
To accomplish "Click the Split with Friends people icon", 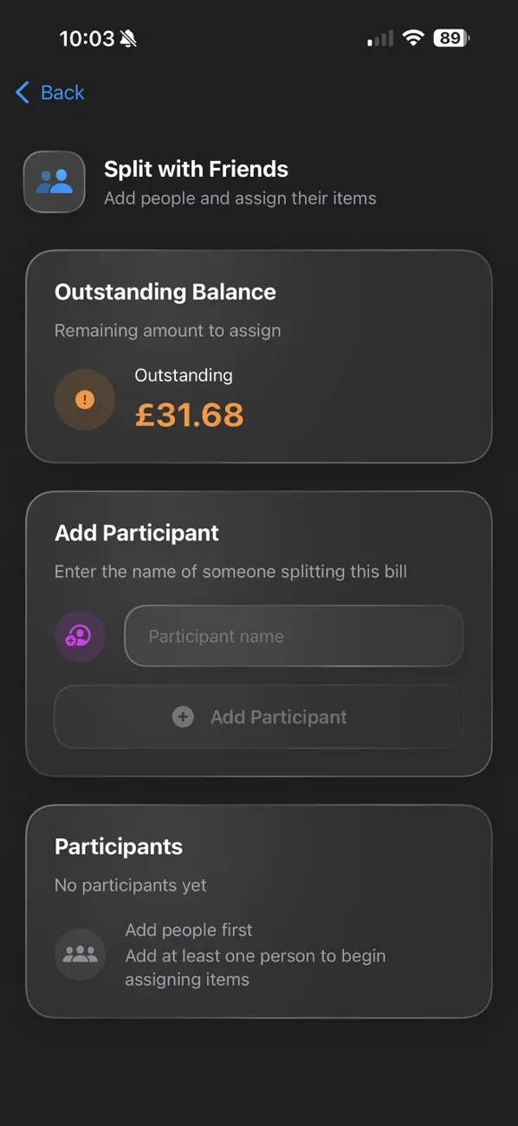I will coord(54,181).
